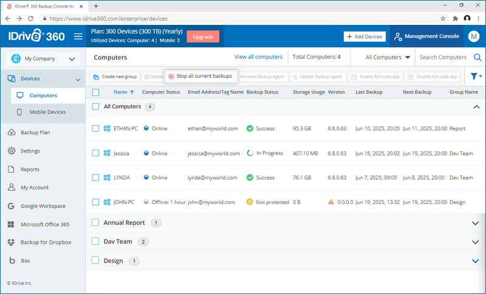Click Stop all current backups
Screen dimensions: 486x294
pyautogui.click(x=200, y=77)
